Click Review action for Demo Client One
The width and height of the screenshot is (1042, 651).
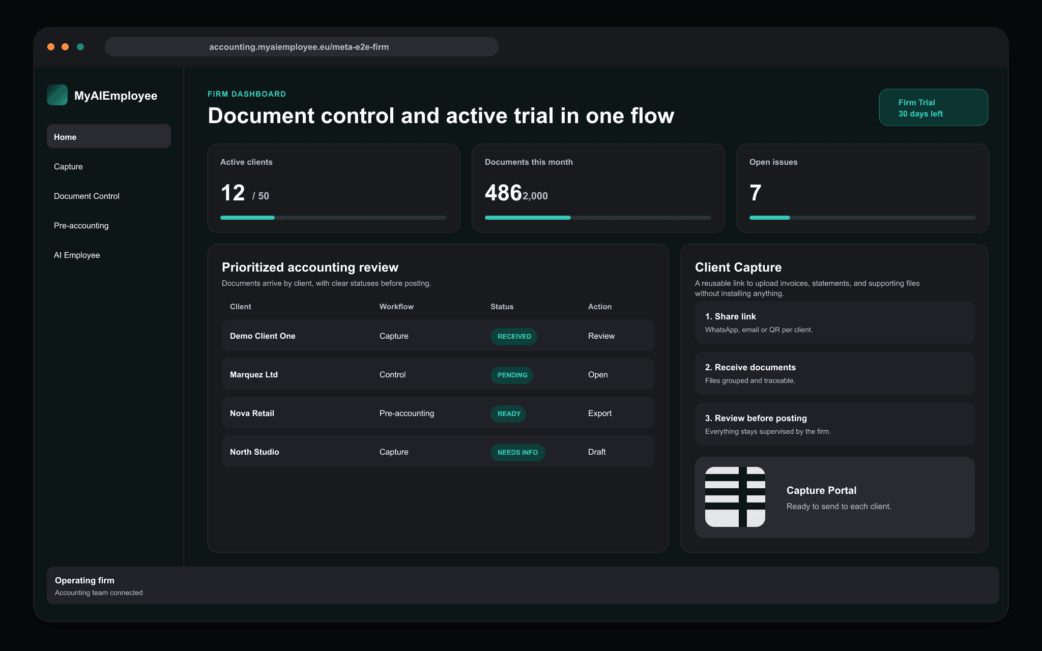coord(601,336)
